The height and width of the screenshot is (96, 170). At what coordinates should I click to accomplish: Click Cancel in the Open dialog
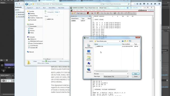tap(136, 77)
